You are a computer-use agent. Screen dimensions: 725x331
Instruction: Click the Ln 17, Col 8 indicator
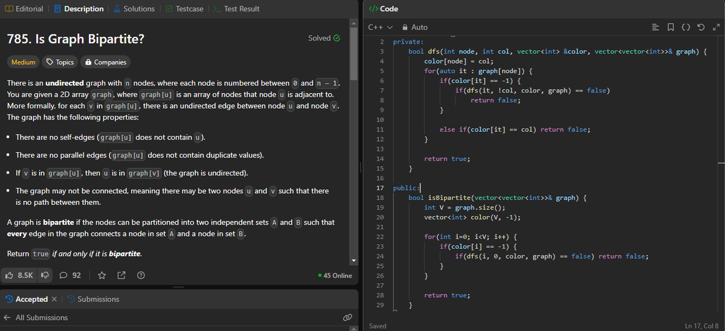[702, 326]
